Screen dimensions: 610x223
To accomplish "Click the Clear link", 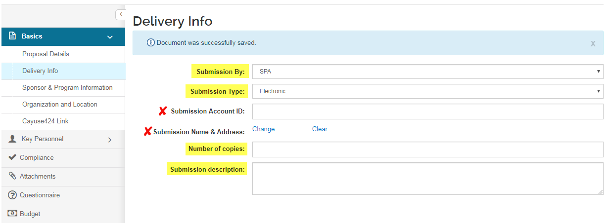I will click(x=320, y=129).
